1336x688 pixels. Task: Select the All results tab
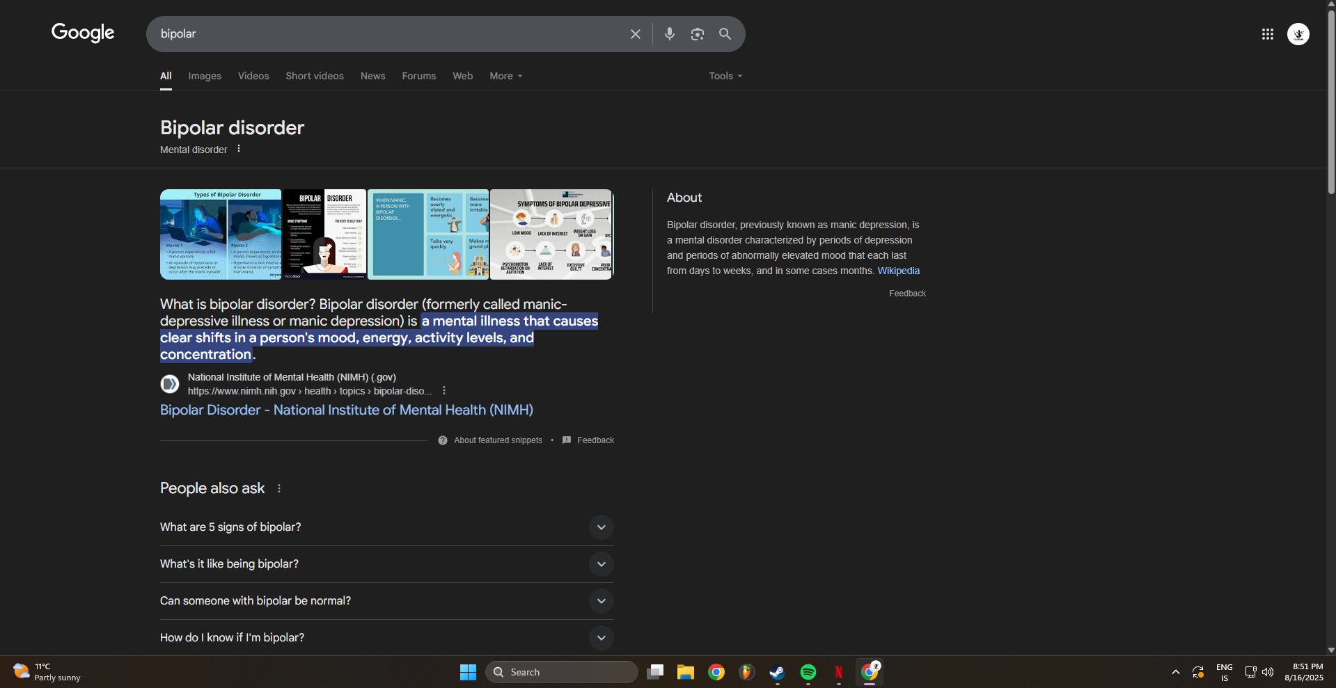click(166, 76)
